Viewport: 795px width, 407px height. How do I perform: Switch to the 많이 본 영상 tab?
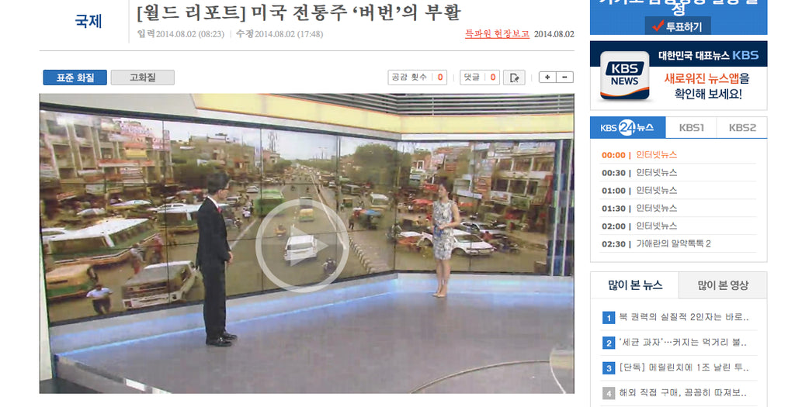point(723,285)
